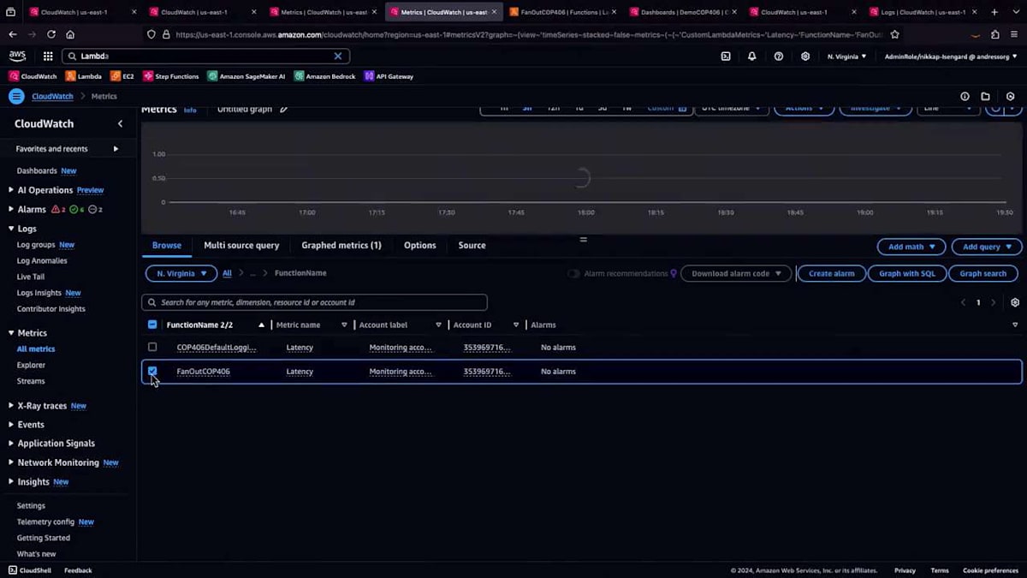Click the folder icon at top right
Screen dimensions: 1027x578
pyautogui.click(x=985, y=97)
